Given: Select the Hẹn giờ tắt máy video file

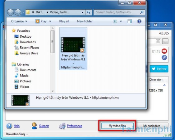Looking at the screenshot, I should pos(73,49).
